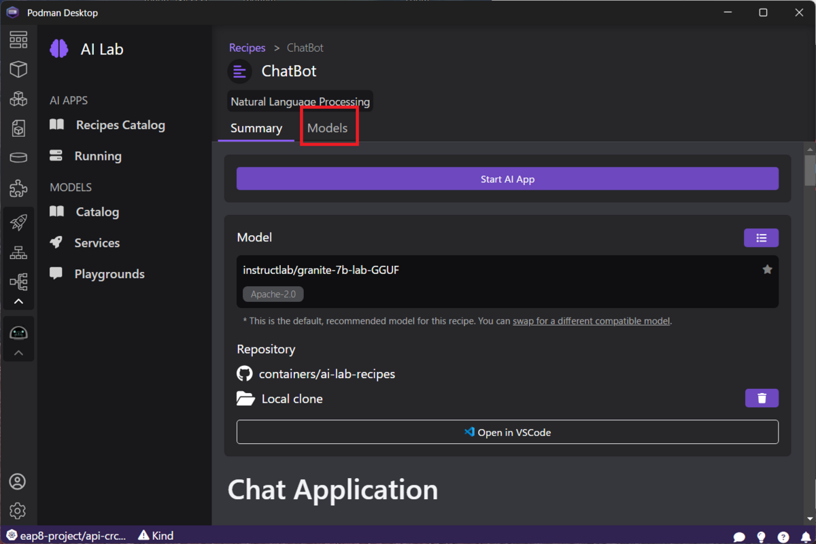The width and height of the screenshot is (816, 544).
Task: Click the Start AI App button
Action: pos(507,179)
